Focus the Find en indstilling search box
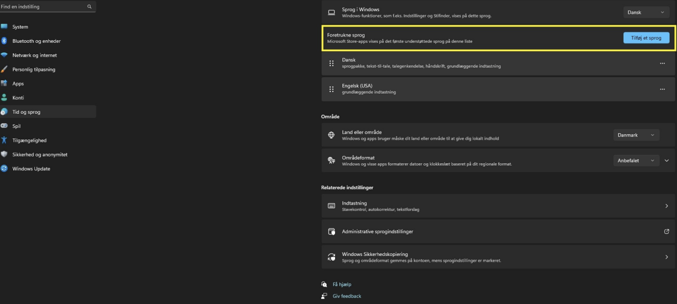 [47, 7]
